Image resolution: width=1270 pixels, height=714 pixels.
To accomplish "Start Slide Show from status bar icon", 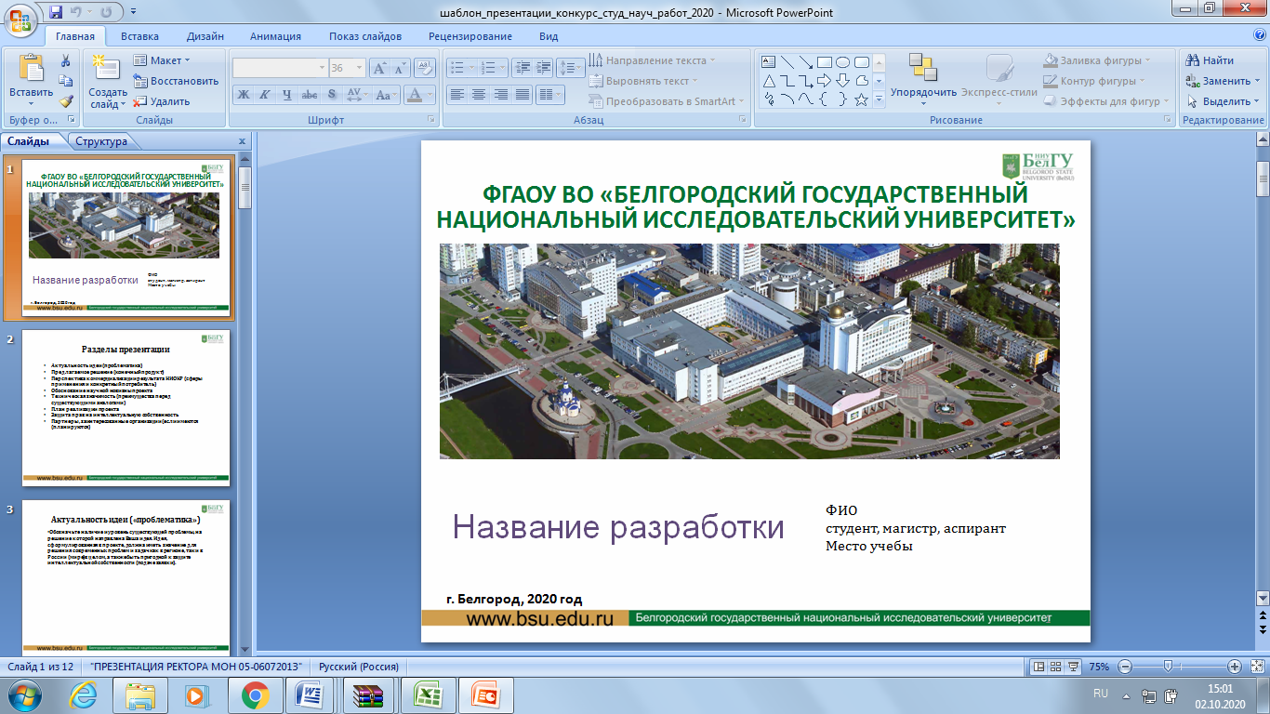I will tap(1074, 667).
